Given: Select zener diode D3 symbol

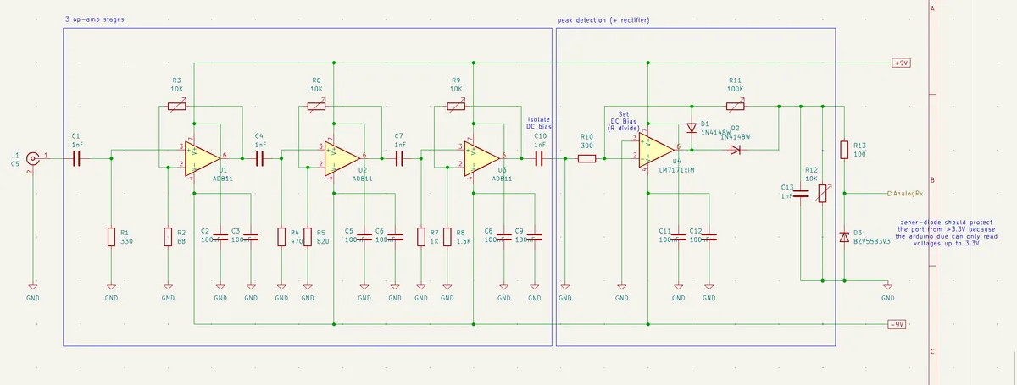Looking at the screenshot, I should (844, 238).
